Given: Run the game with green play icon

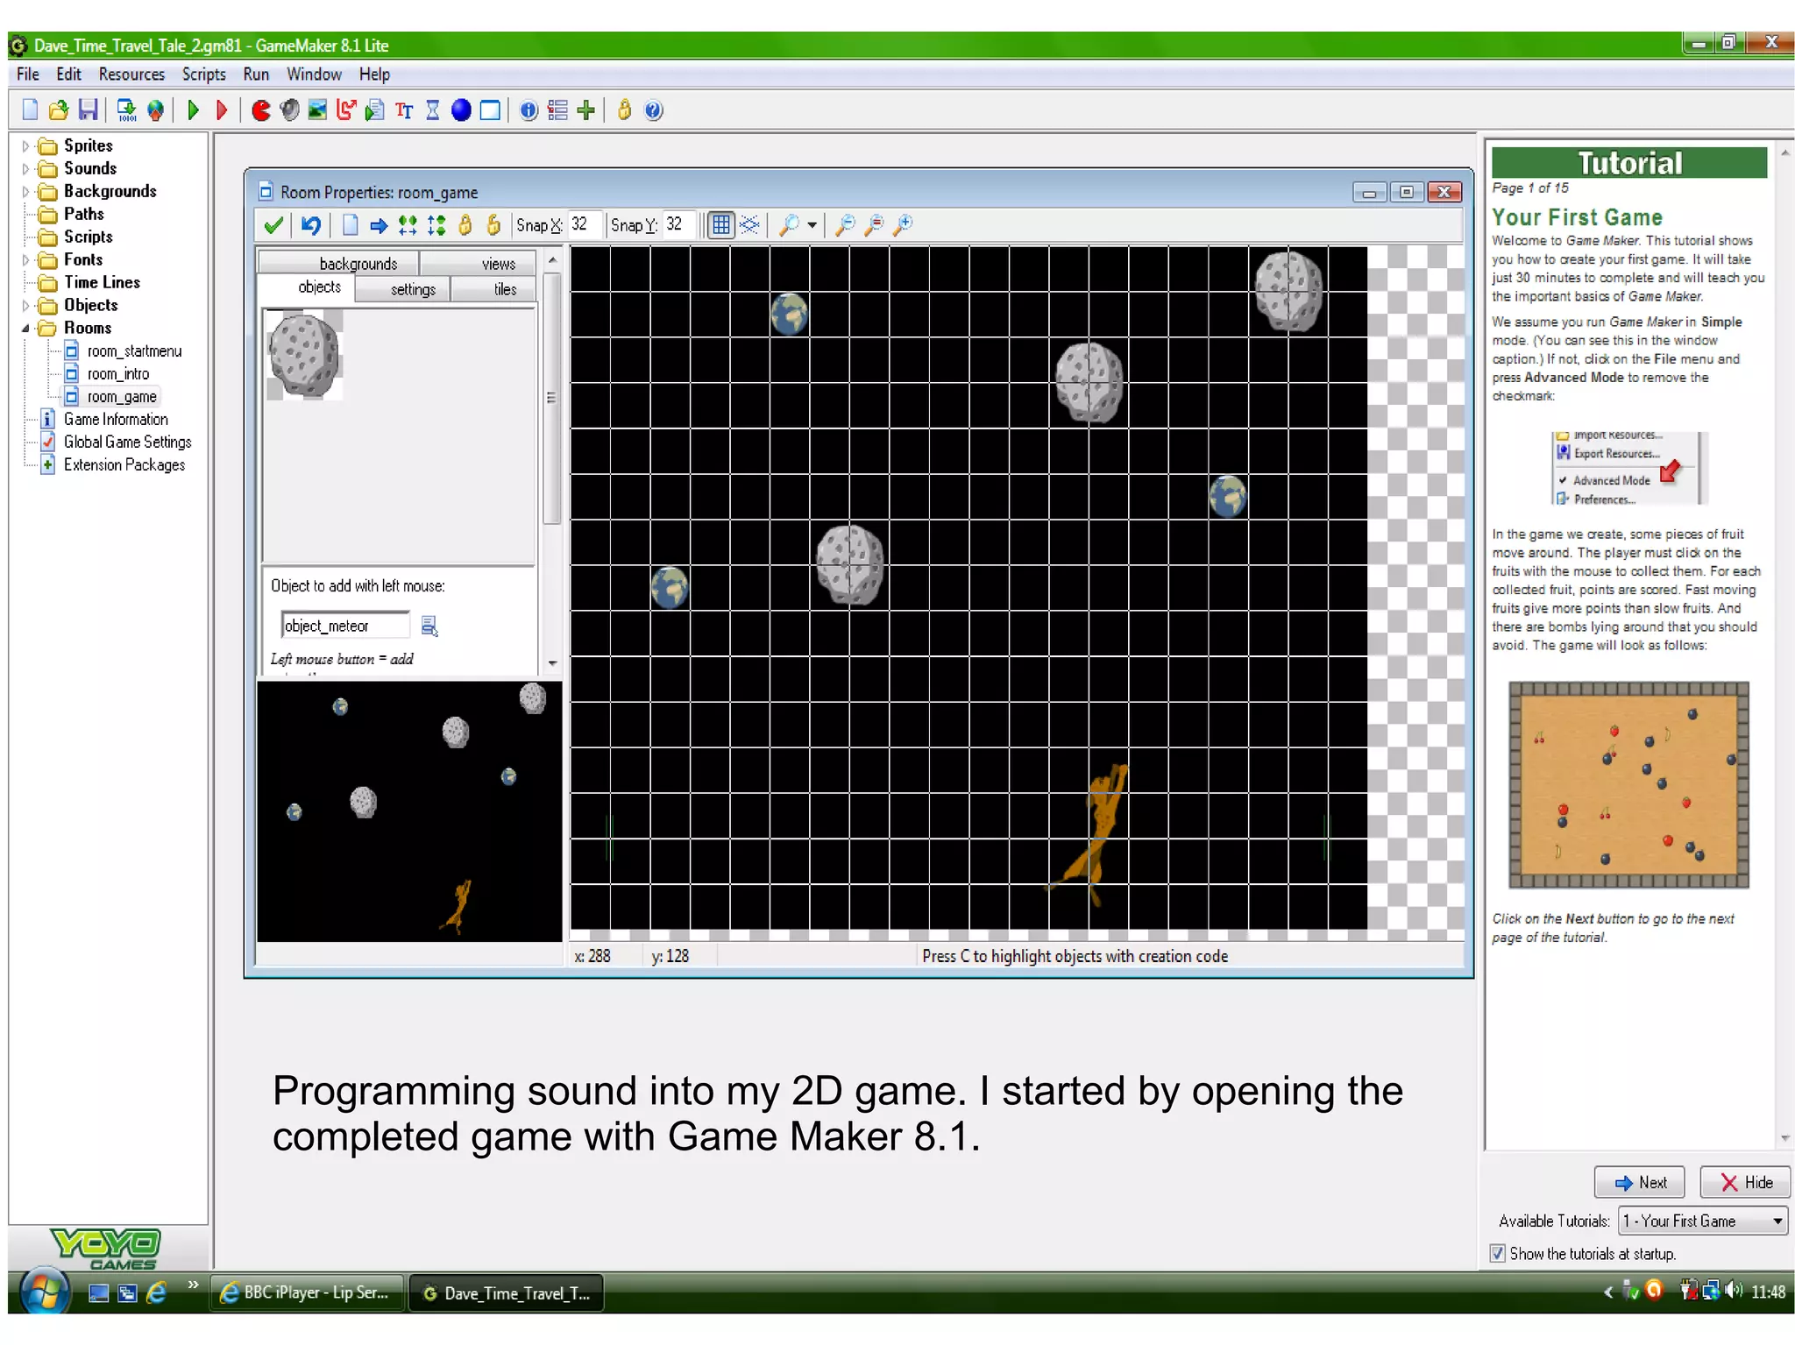Looking at the screenshot, I should pyautogui.click(x=194, y=110).
